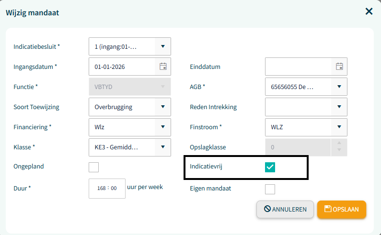Enable the Eigen mandaat checkbox
Screen dimensions: 381x235
(x=270, y=189)
